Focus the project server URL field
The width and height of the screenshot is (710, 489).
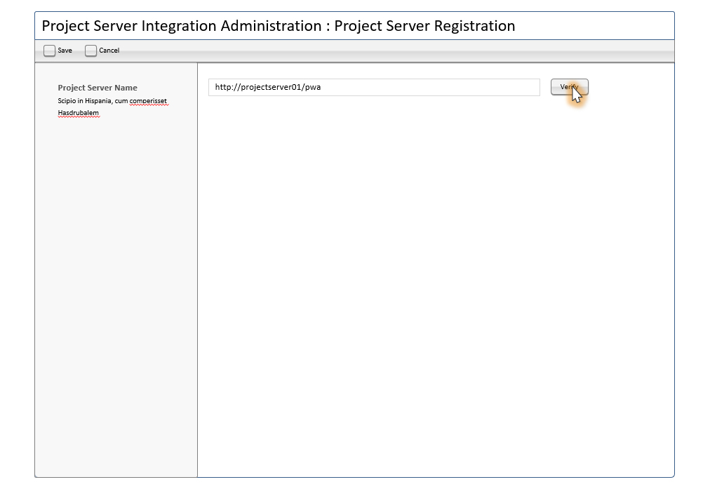pos(421,87)
